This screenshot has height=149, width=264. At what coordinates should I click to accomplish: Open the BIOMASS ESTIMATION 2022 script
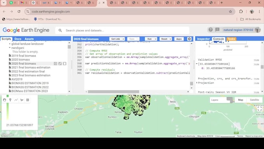(30, 87)
